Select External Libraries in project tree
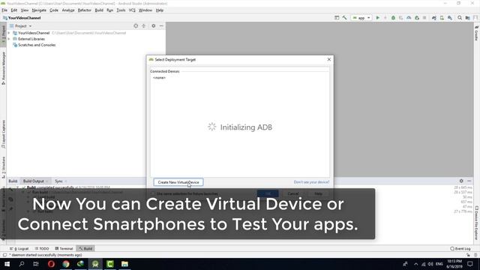The width and height of the screenshot is (480, 270). click(x=28, y=39)
